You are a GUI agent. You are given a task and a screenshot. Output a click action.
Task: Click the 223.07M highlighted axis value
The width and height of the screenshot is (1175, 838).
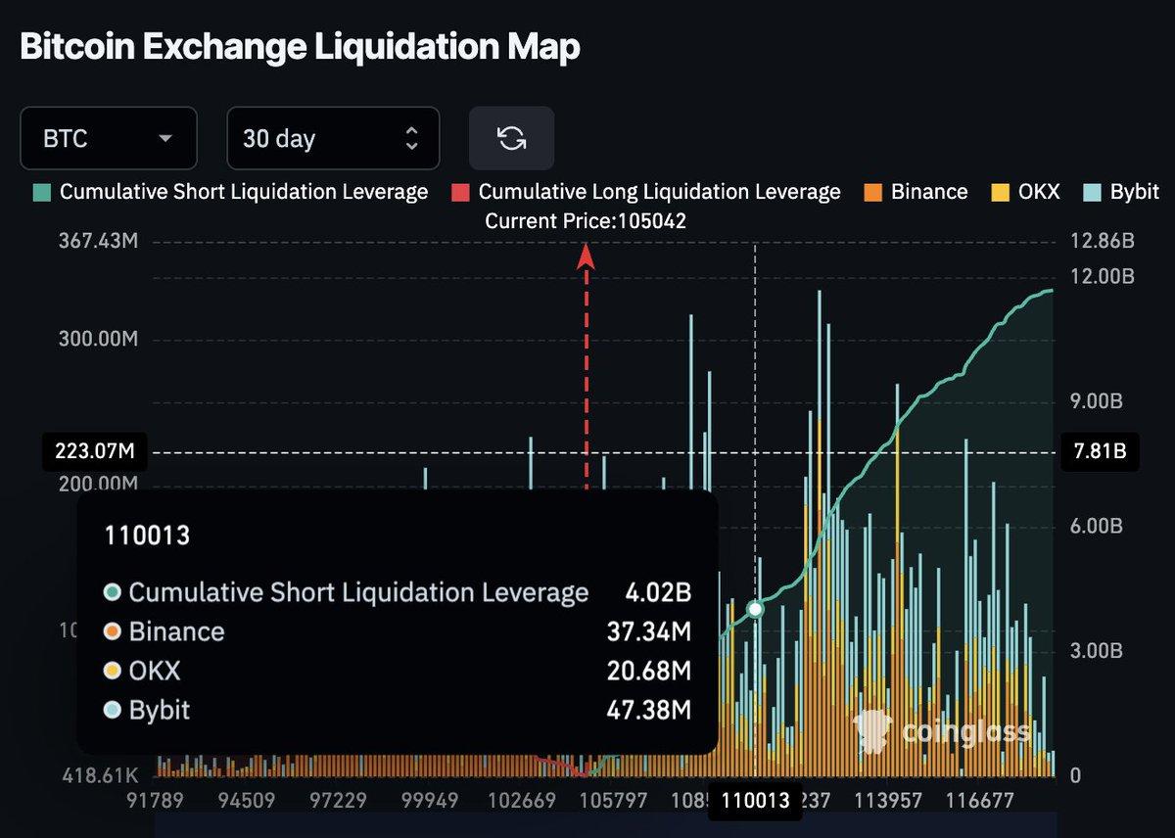point(93,451)
